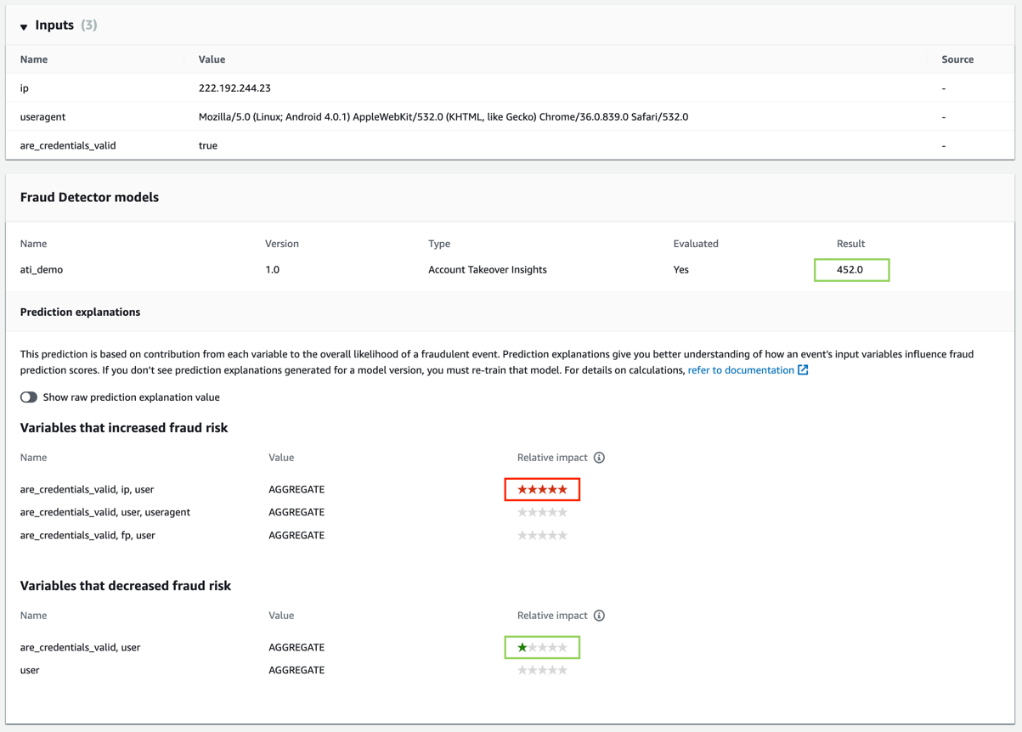Click the ati_demo model name
The width and height of the screenshot is (1022, 732).
pos(42,270)
